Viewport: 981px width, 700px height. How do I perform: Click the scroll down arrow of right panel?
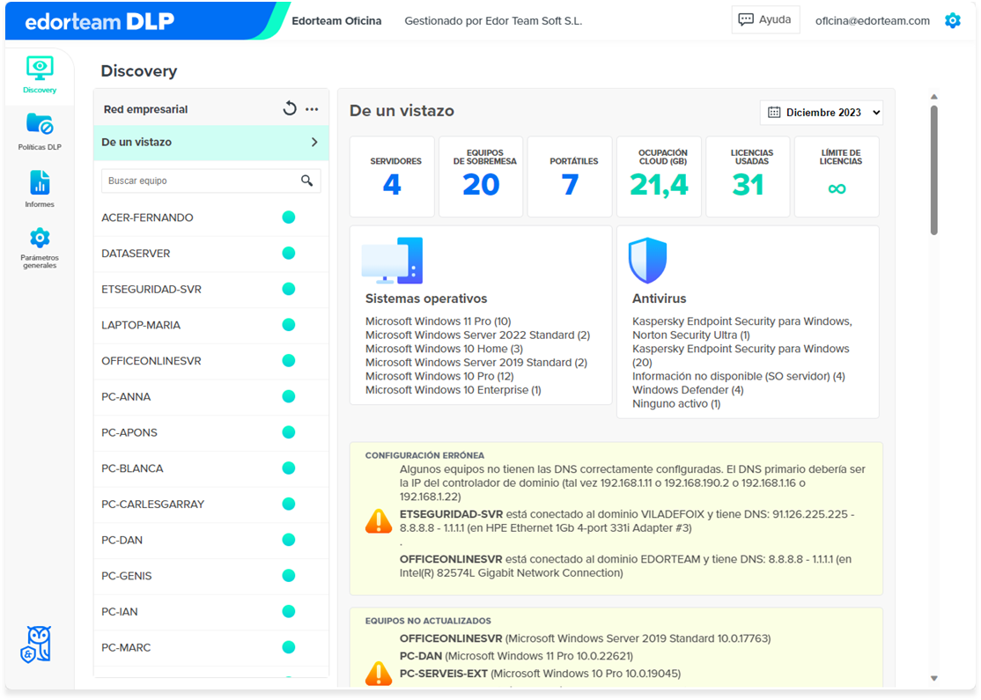coord(933,678)
